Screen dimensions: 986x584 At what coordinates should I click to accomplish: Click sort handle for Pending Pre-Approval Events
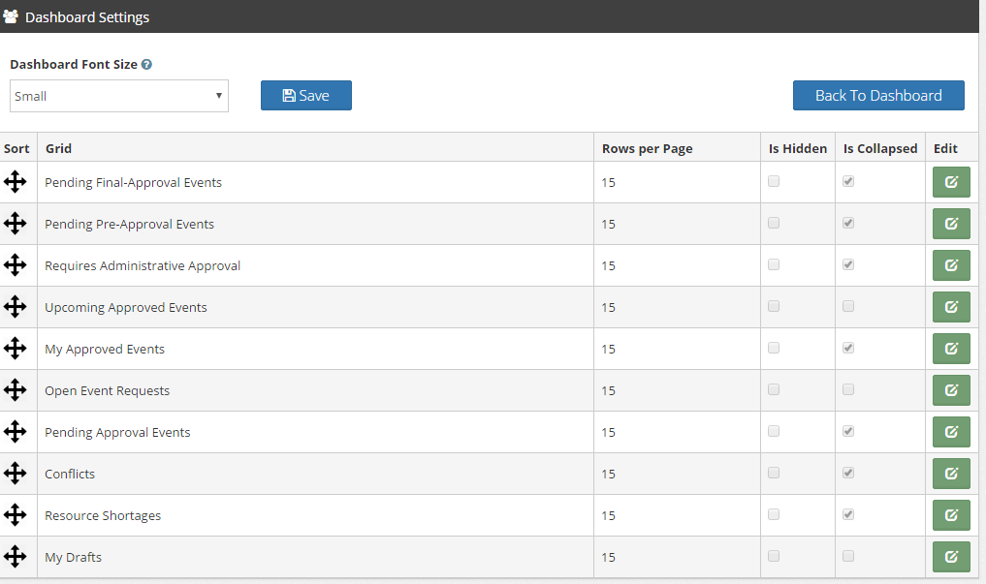coord(16,224)
